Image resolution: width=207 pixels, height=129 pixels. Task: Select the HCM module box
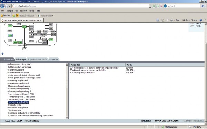pyautogui.click(x=10, y=31)
